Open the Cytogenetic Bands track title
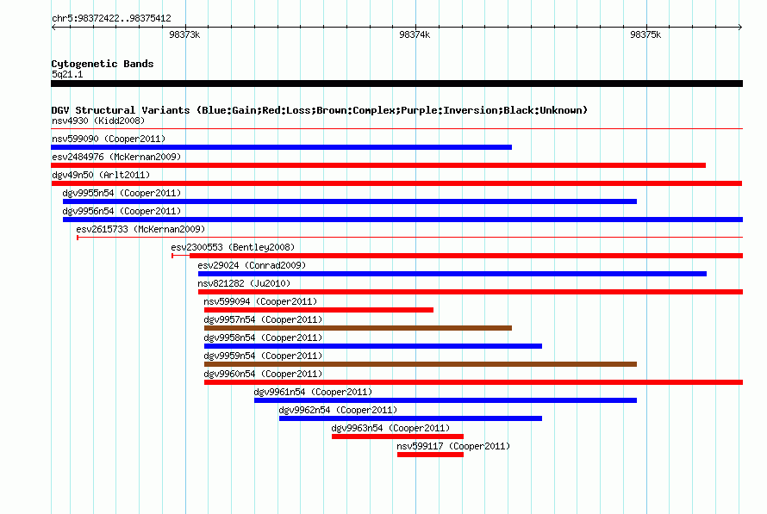 click(x=103, y=64)
